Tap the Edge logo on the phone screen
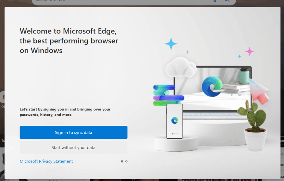Viewport: 284px width, 181px height. tap(174, 120)
